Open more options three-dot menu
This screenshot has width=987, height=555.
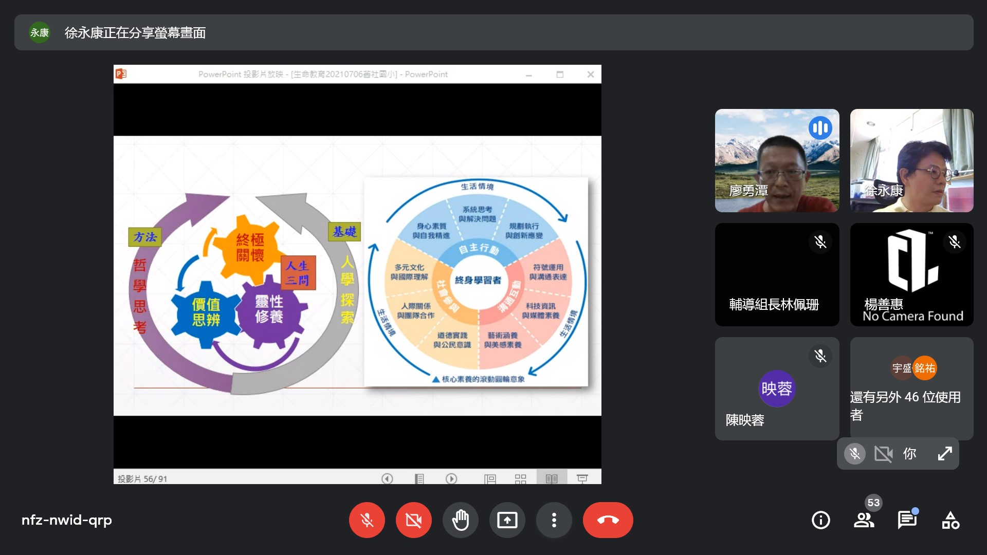[554, 520]
